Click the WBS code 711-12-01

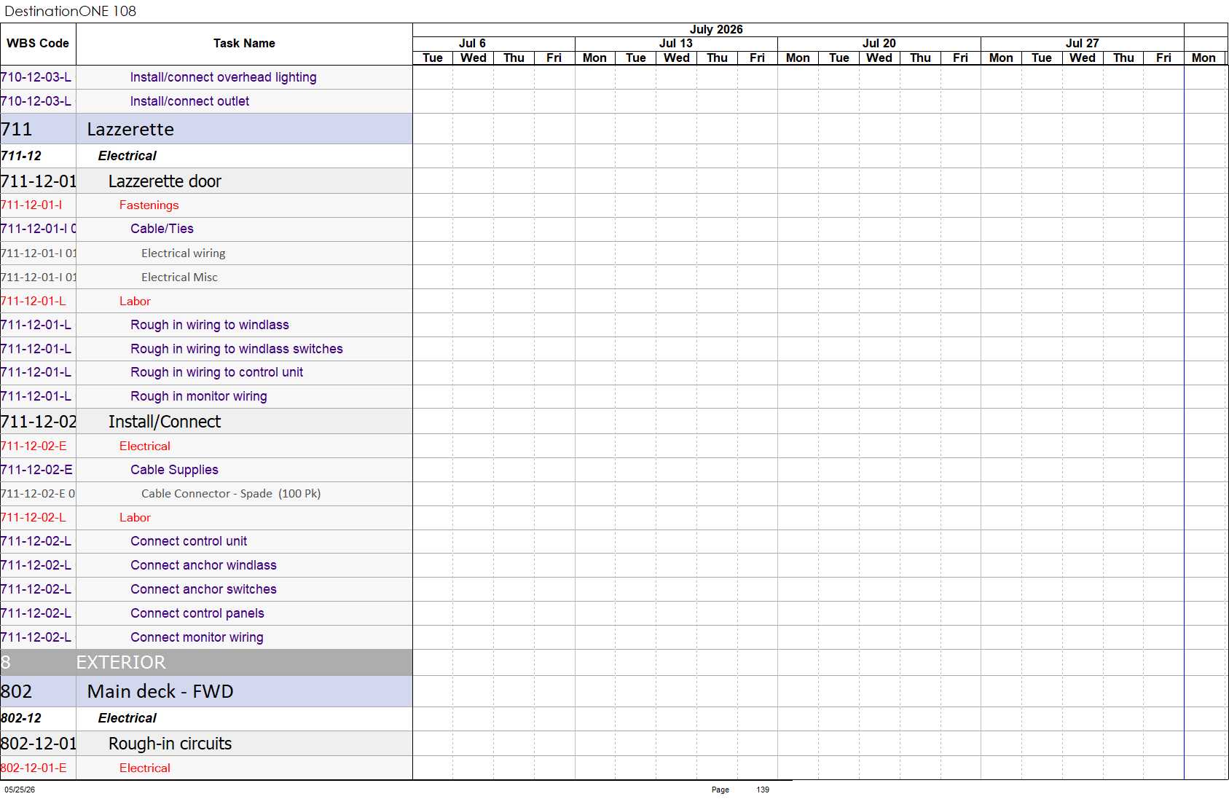39,181
